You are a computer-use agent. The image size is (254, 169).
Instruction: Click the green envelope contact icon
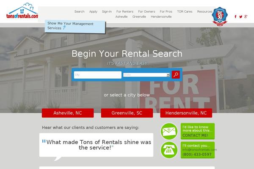click(169, 131)
